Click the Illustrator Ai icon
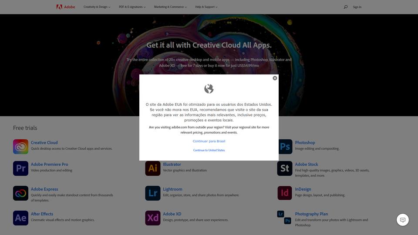Screen dimensions: 418x235 pos(153,168)
